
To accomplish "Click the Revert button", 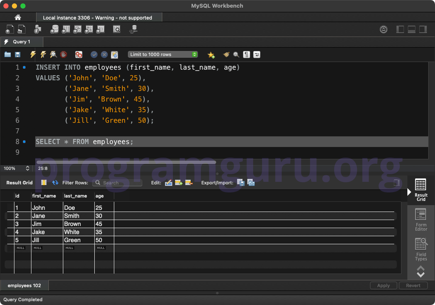I will coord(413,285).
